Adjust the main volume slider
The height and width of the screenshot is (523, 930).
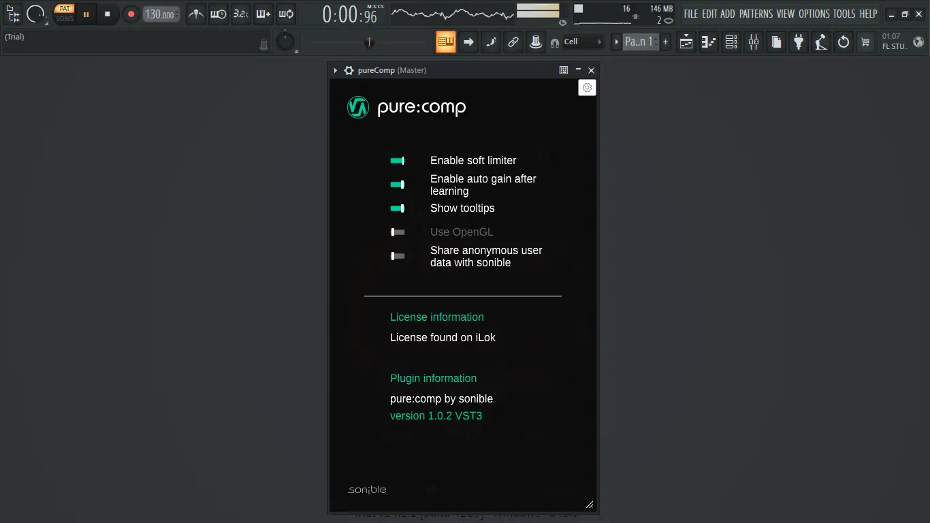click(x=368, y=42)
